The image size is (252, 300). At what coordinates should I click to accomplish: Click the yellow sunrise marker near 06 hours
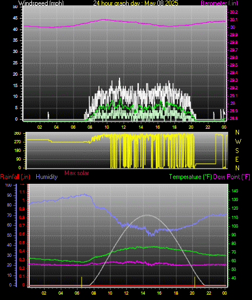tap(82, 282)
